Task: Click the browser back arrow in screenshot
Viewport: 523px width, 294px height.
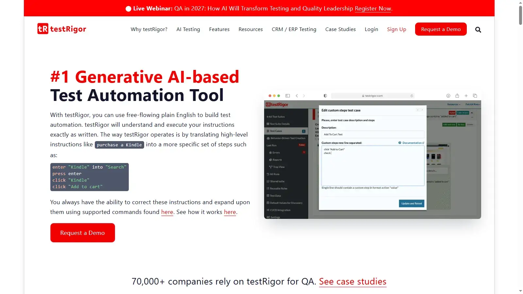Action: [296, 96]
